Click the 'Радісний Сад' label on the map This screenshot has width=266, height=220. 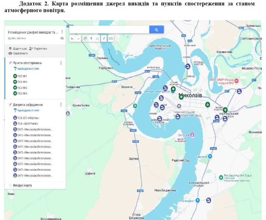coord(181,160)
